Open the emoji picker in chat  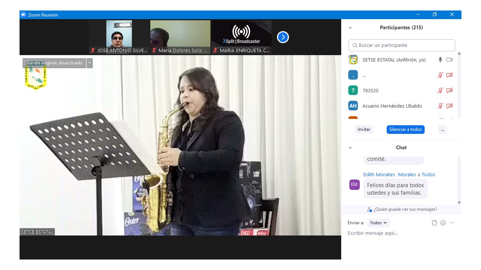pos(443,223)
